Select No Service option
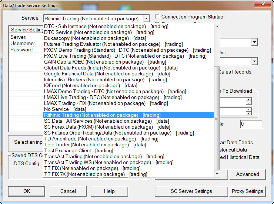This screenshot has height=204, width=274. click(128, 109)
